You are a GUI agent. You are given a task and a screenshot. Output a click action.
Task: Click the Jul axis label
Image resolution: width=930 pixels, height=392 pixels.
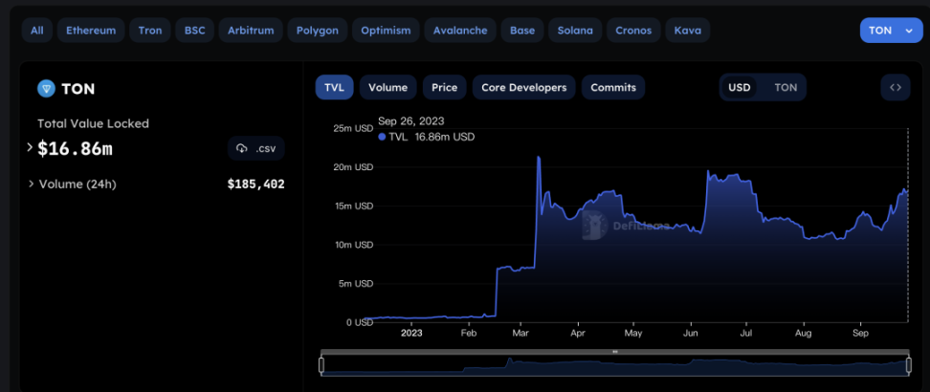coord(746,333)
